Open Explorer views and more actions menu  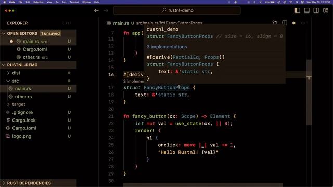pos(68,23)
